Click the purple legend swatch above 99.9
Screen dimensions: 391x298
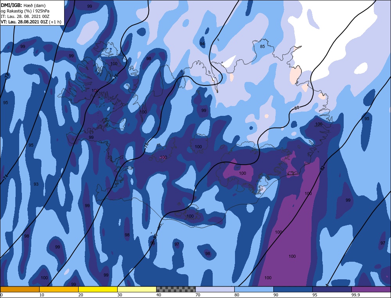pyautogui.click(x=371, y=289)
